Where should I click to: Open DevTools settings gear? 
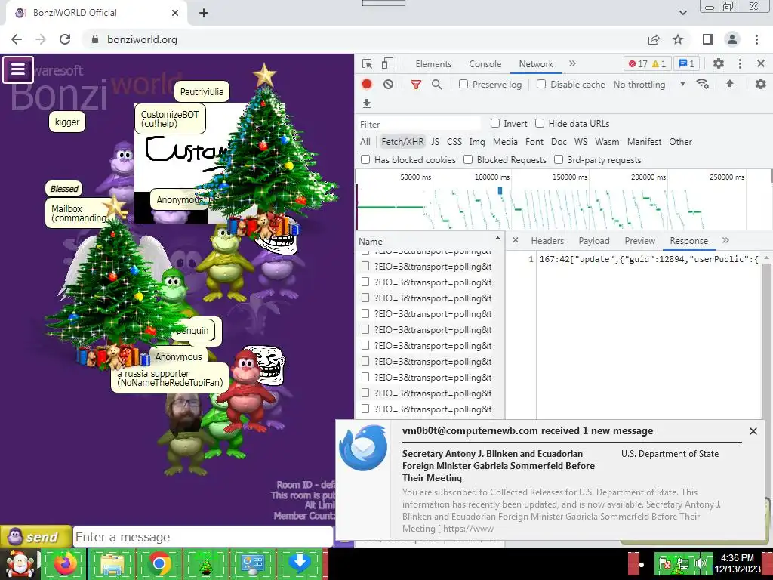[x=719, y=63]
